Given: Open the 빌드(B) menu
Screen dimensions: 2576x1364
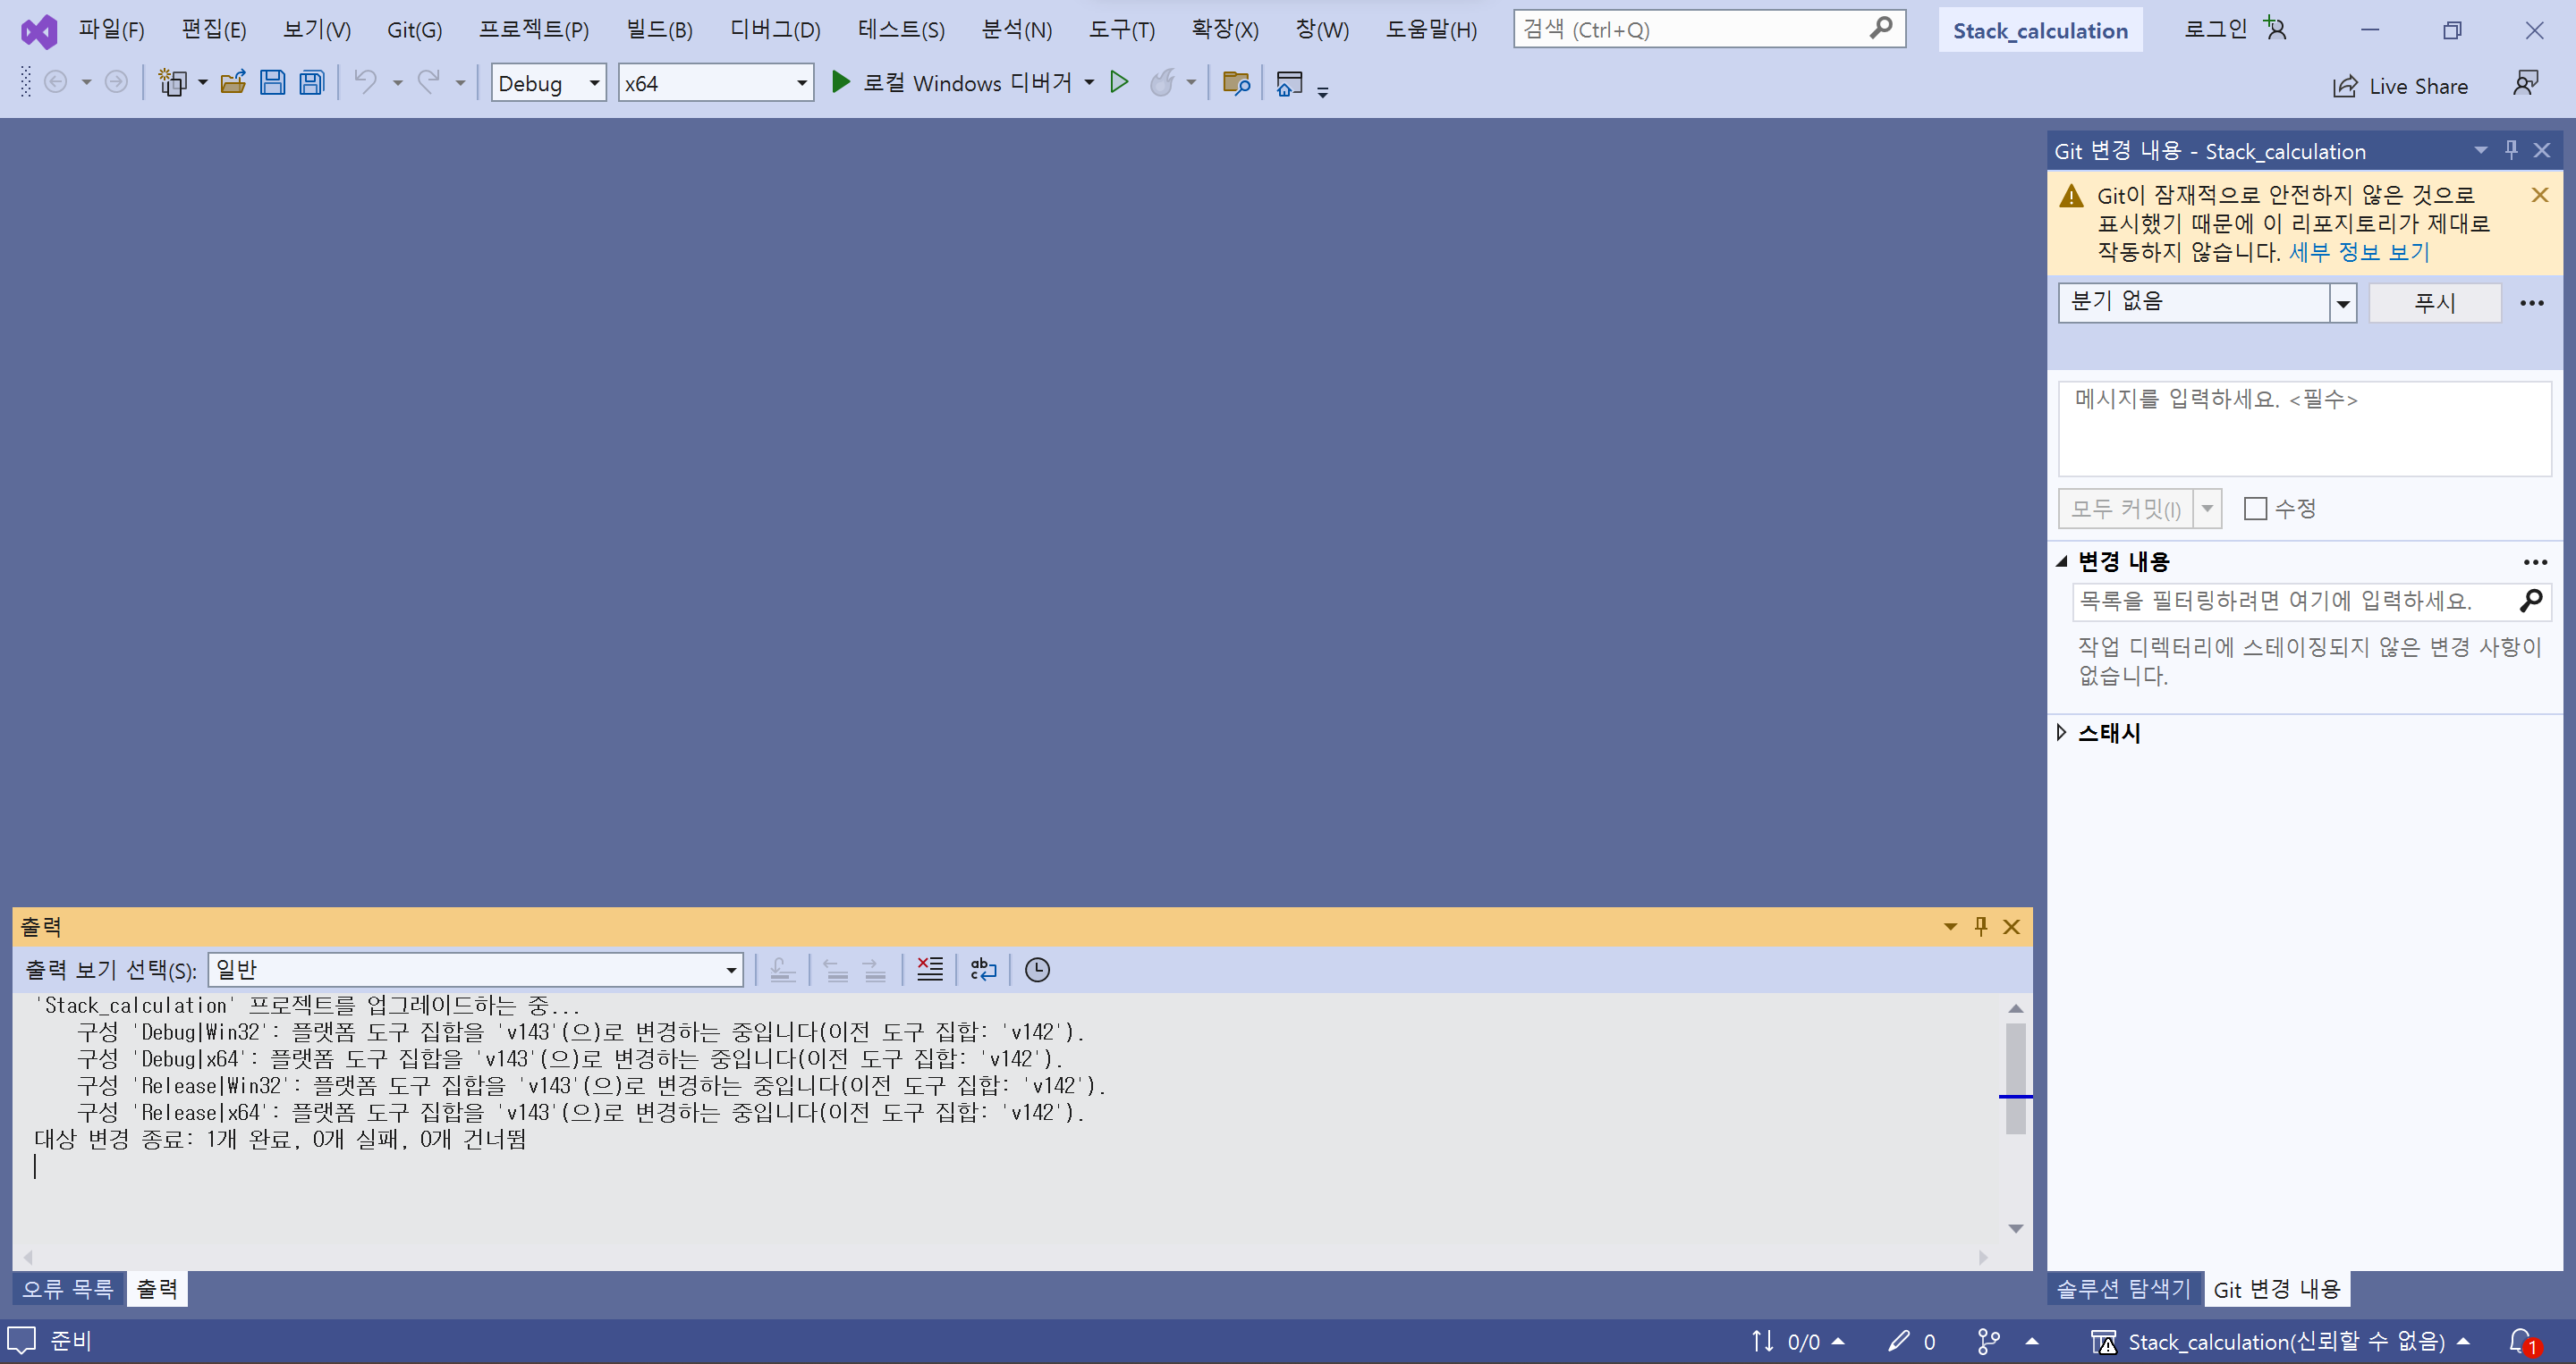Looking at the screenshot, I should point(659,29).
